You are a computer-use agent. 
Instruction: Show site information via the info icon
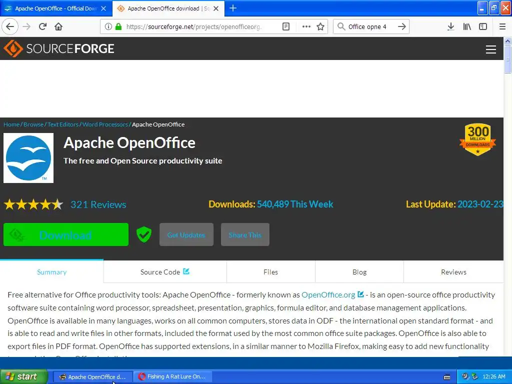click(108, 26)
